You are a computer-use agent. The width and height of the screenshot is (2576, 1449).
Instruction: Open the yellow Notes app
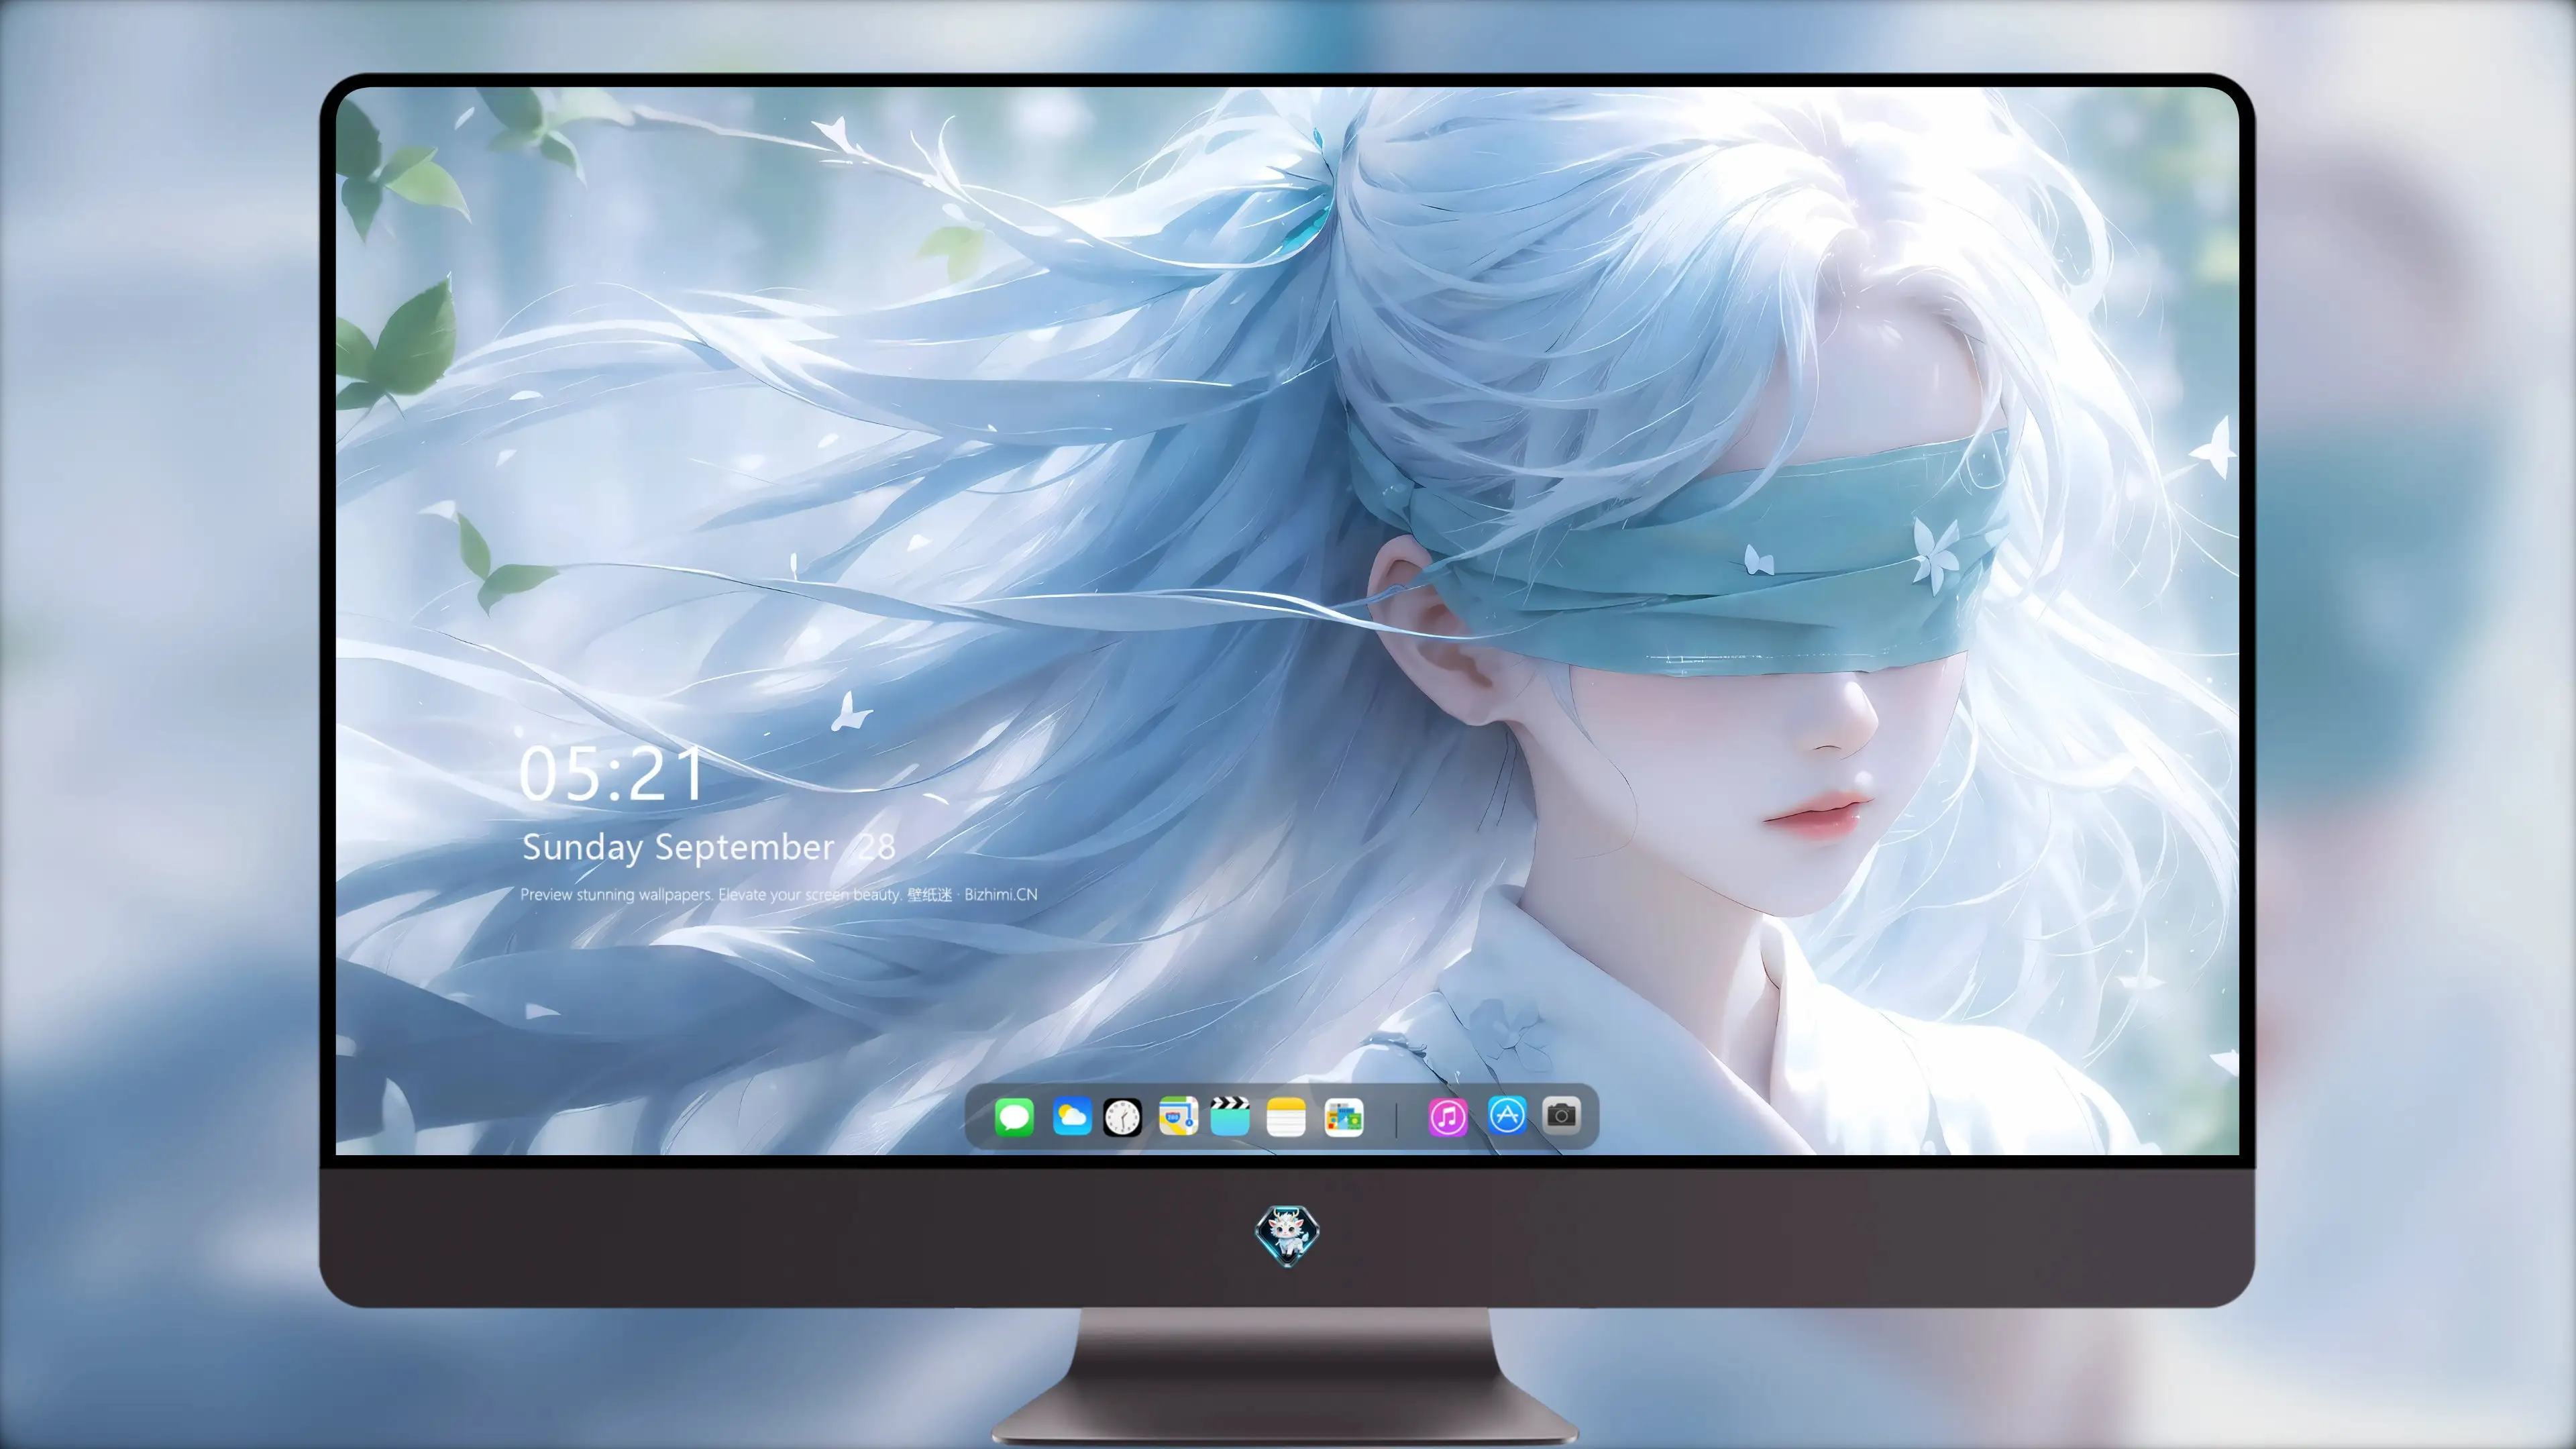click(x=1286, y=1117)
